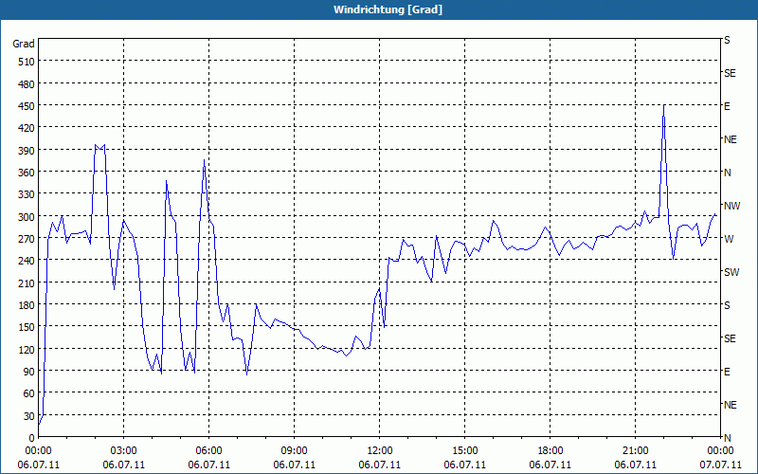The image size is (758, 474).
Task: Click the NW compass label on the right axis
Action: click(731, 206)
